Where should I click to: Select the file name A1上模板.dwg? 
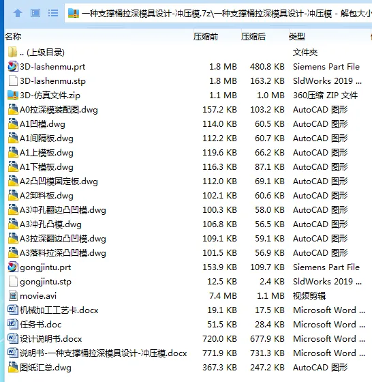tap(46, 153)
